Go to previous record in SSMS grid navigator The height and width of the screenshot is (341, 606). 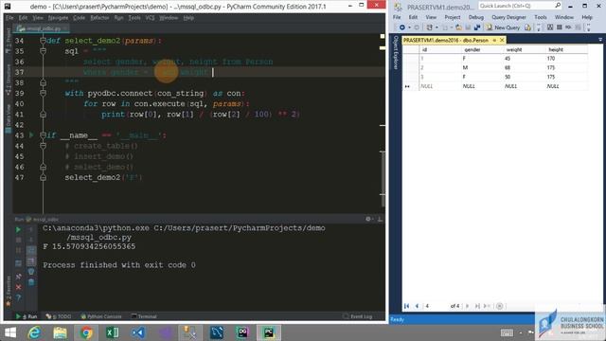[417, 306]
